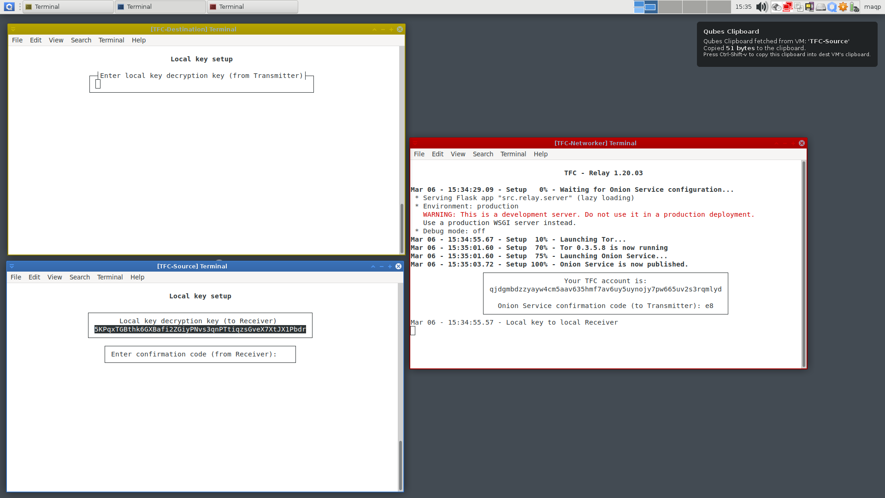This screenshot has height=498, width=885.
Task: Open the Qubes application menu icon
Action: click(x=9, y=7)
